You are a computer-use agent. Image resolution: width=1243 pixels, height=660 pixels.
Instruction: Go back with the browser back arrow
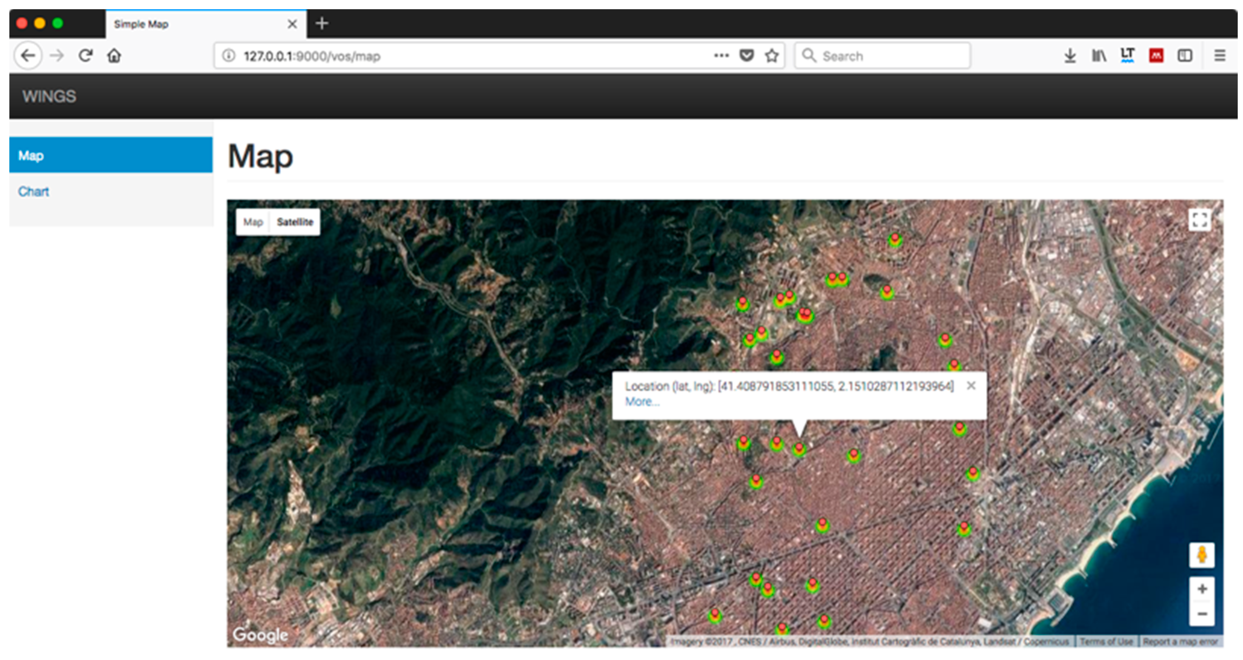(x=28, y=56)
